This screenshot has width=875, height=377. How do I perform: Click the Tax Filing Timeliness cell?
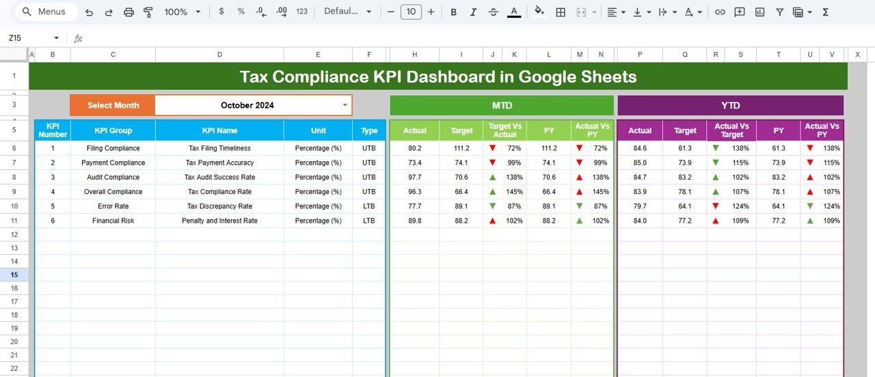pos(219,148)
